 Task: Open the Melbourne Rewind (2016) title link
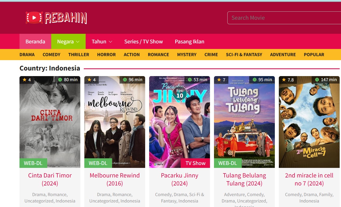tap(115, 179)
